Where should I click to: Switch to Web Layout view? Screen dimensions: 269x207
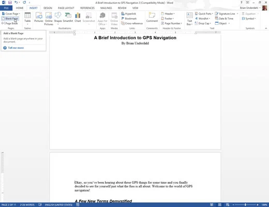pos(228,205)
